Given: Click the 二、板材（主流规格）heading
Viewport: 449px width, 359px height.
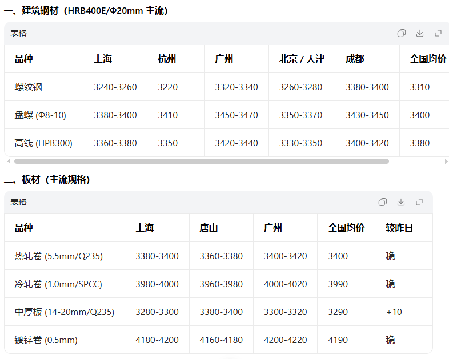Looking at the screenshot, I should pyautogui.click(x=47, y=180).
